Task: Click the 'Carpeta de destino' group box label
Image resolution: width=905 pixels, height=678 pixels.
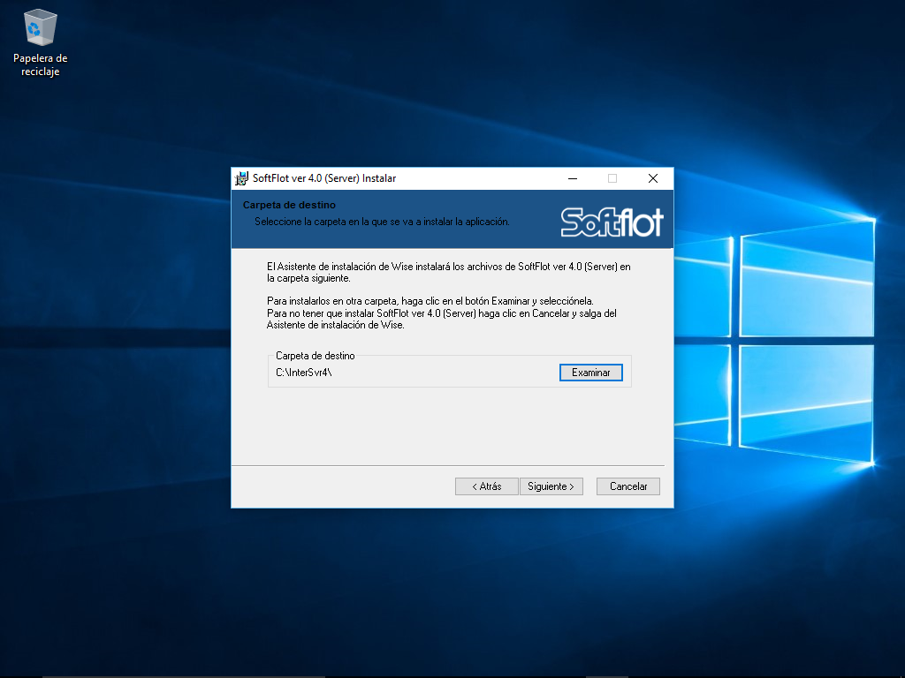Action: click(315, 355)
